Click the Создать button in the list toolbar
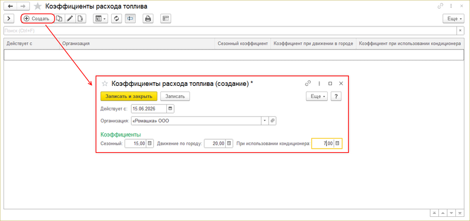 click(38, 19)
